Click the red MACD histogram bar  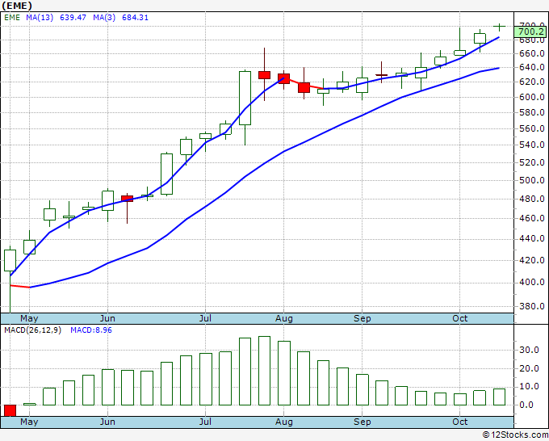click(10, 410)
